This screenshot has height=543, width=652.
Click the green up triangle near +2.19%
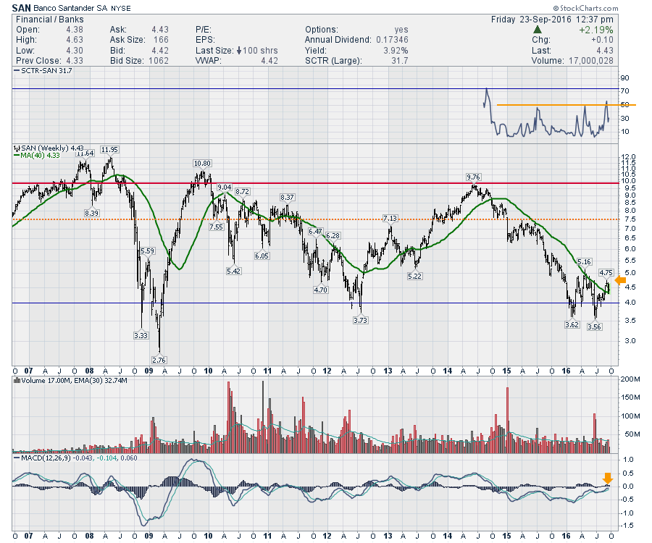(537, 30)
